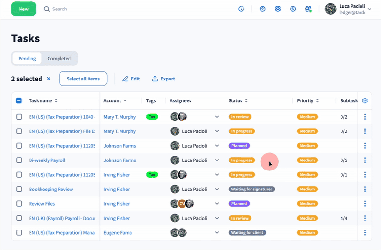Open the dollar sign billing icon
Screen dimensions: 381x250
pyautogui.click(x=293, y=9)
